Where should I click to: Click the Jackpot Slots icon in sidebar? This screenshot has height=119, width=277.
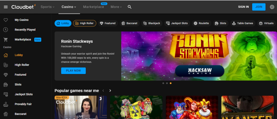tap(6, 94)
